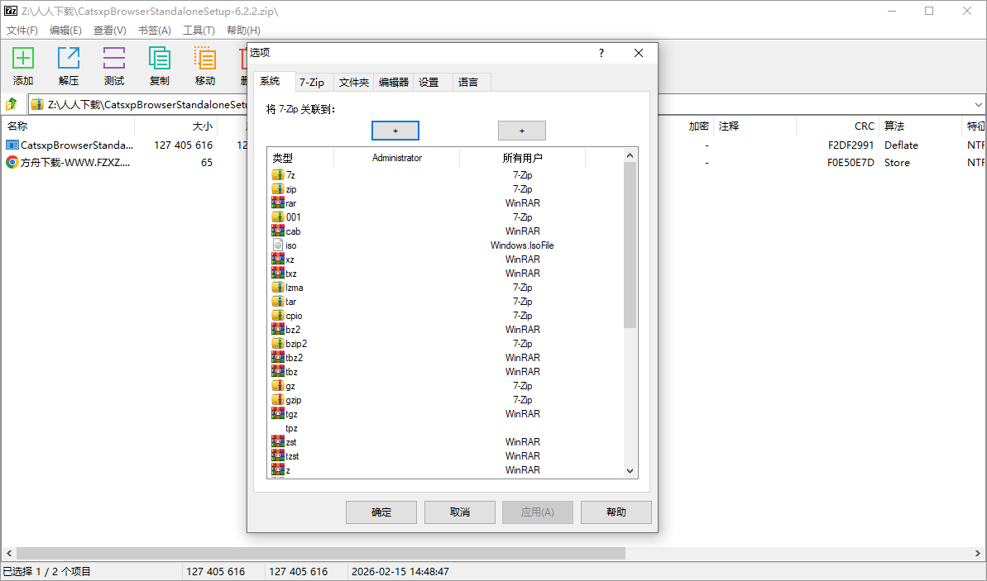Toggle iso association for Windows.IsoFile

pos(522,245)
